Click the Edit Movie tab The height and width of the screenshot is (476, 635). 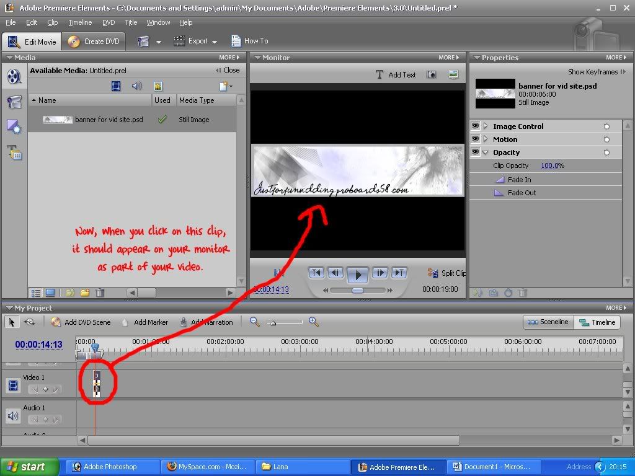pos(32,42)
